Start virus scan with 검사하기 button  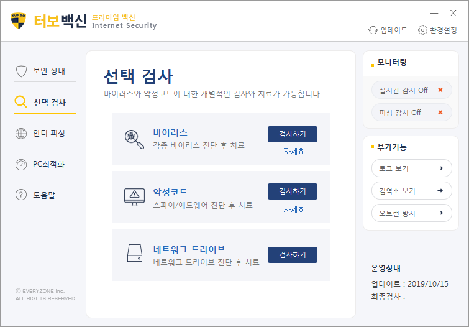(292, 134)
